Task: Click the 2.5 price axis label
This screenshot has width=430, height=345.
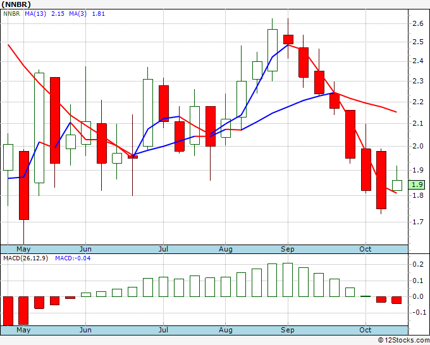Action: pos(418,42)
